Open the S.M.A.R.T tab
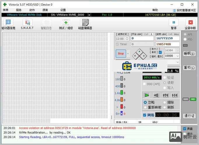Screen dimensions: 199x145 [27, 24]
